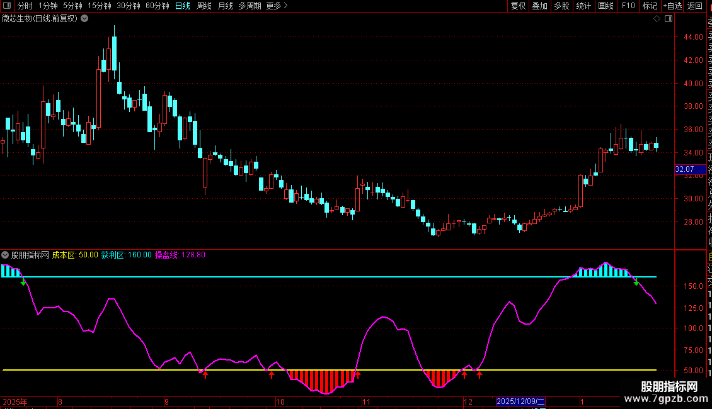This screenshot has height=409, width=712.
Task: Open dropdown next to 微芯生物 stock title
Action: click(x=84, y=18)
